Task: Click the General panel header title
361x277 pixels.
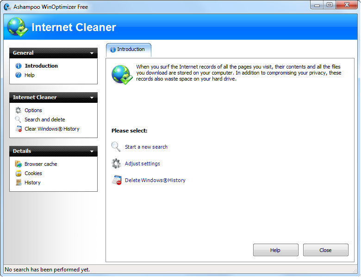Action: [x=23, y=53]
